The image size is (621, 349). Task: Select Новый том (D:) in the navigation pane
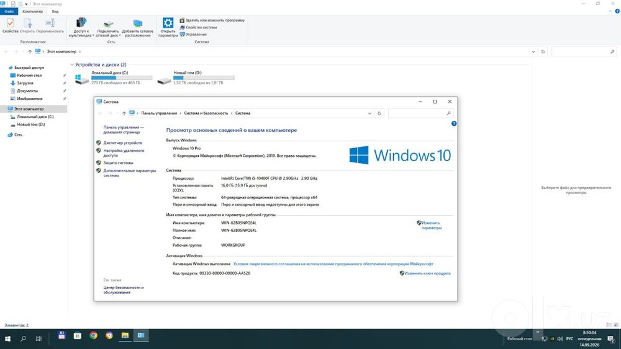point(30,125)
